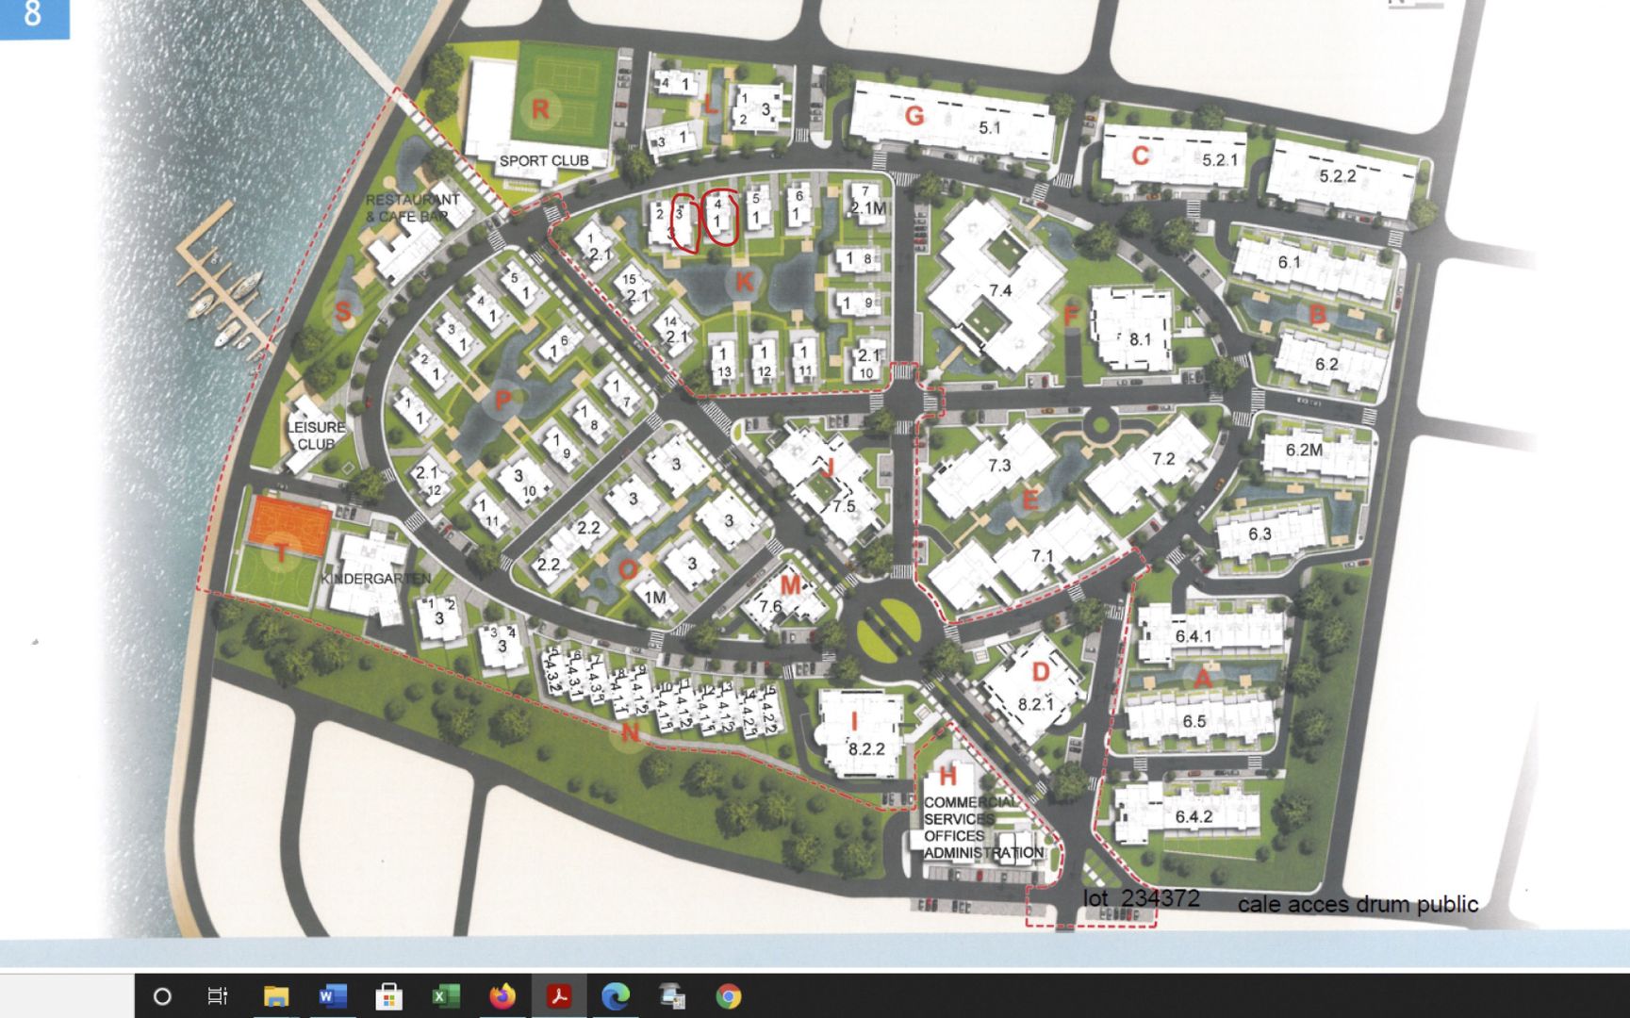Click 'cale acces drum public' annotation
The image size is (1630, 1018).
click(x=1357, y=905)
